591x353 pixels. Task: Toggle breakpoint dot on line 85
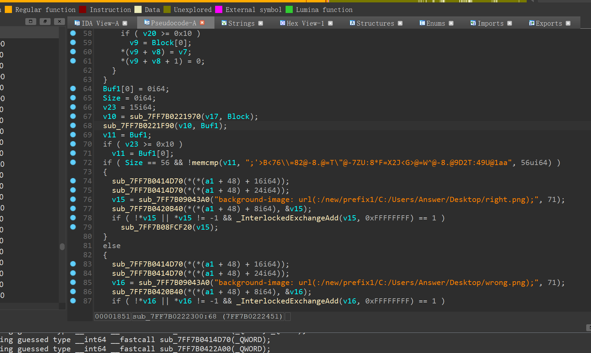[73, 282]
